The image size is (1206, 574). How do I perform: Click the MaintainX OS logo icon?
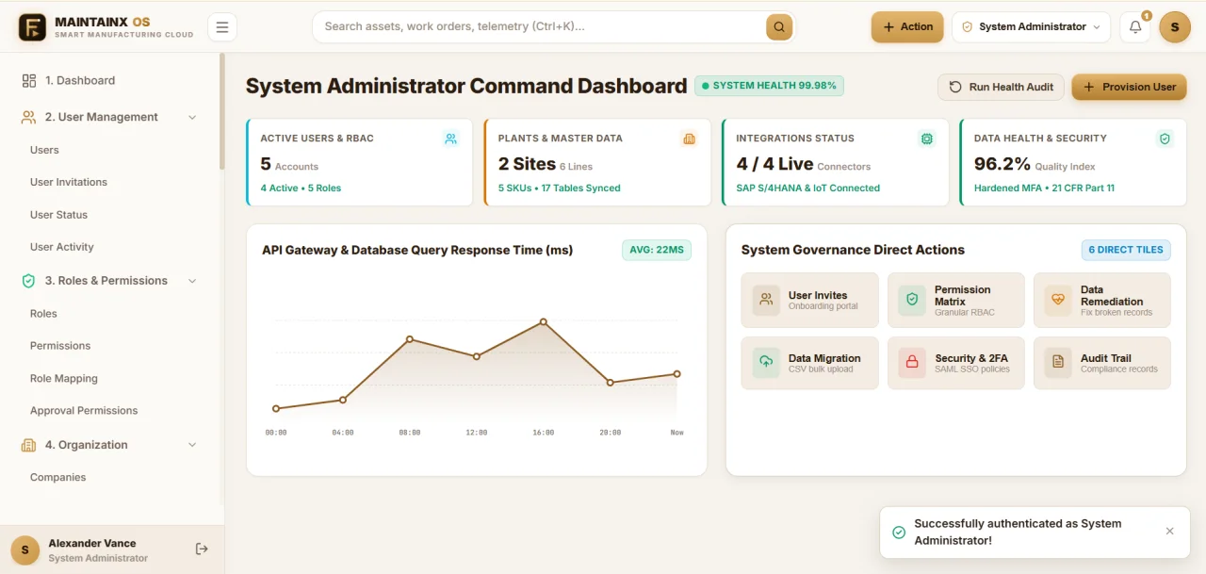click(x=32, y=27)
